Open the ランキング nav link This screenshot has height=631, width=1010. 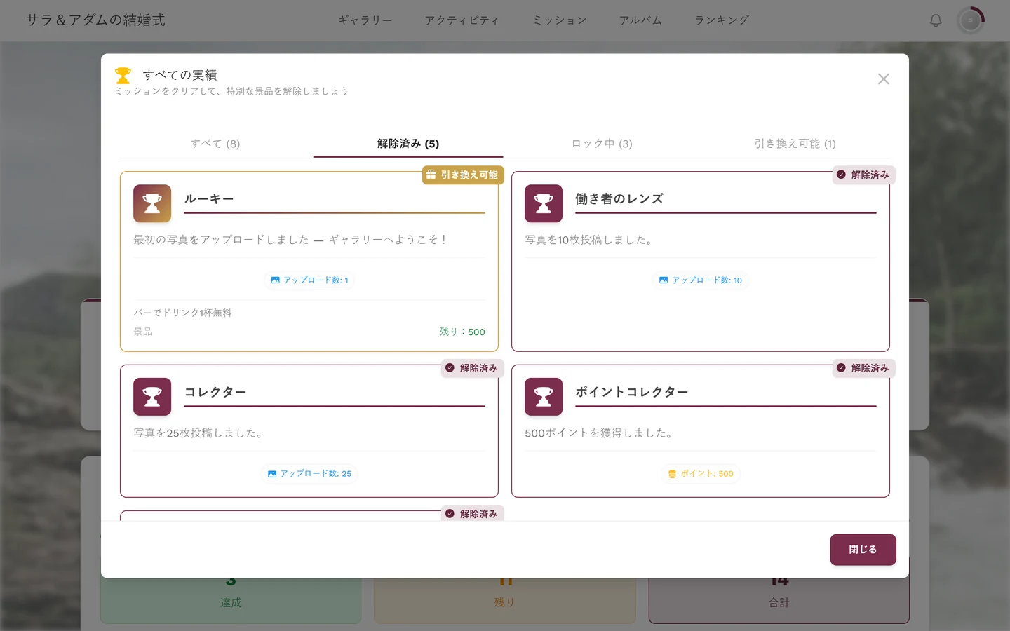point(722,20)
